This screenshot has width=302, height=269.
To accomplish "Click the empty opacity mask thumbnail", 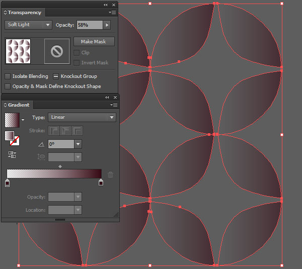I will pos(57,52).
